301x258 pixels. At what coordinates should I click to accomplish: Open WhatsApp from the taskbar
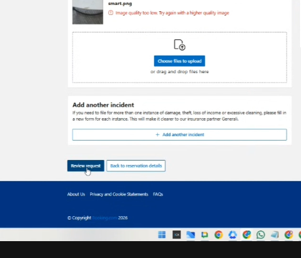coord(260,235)
